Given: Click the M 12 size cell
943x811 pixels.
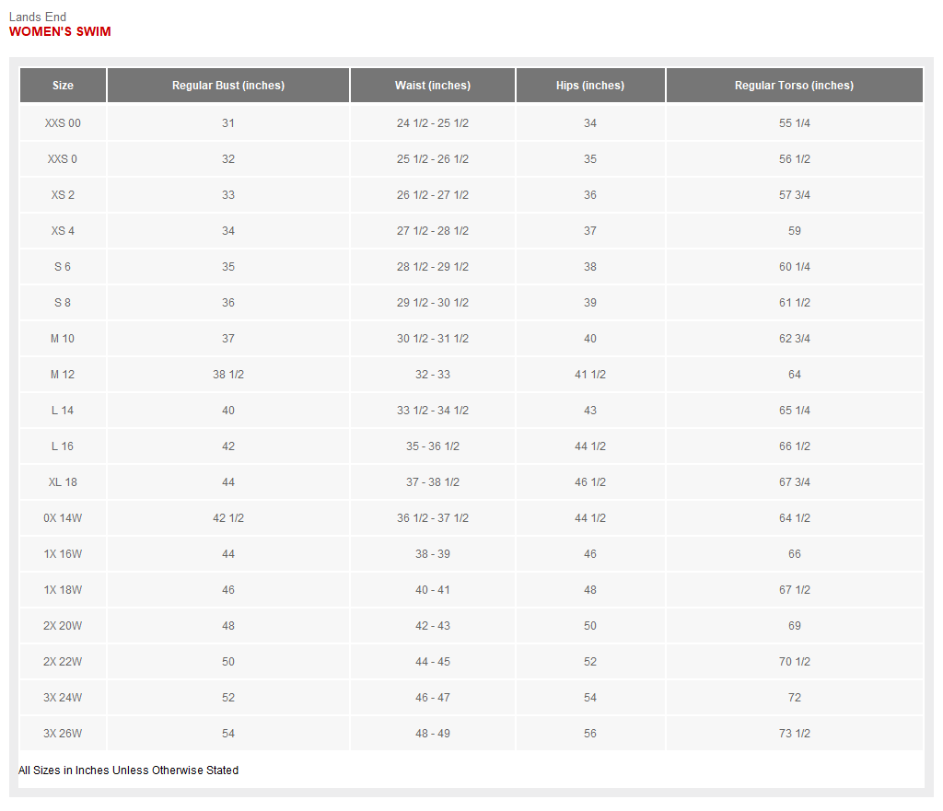Looking at the screenshot, I should coord(63,375).
